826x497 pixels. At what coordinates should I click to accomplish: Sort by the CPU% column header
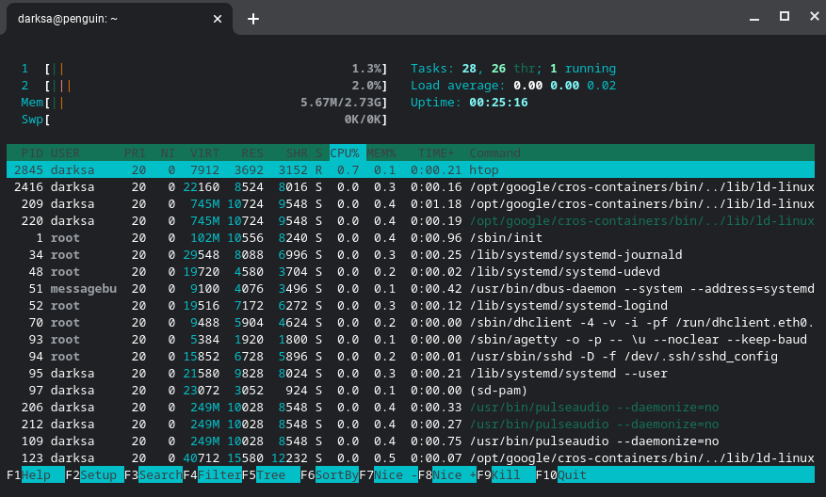tap(345, 152)
